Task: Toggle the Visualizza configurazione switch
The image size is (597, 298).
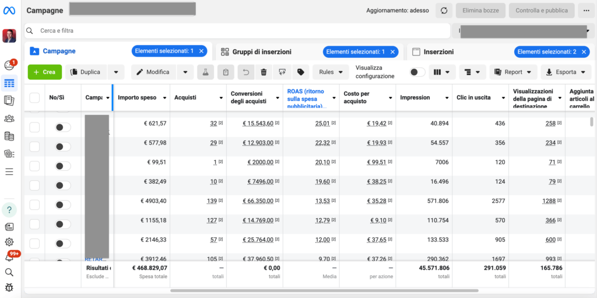Action: pyautogui.click(x=417, y=72)
